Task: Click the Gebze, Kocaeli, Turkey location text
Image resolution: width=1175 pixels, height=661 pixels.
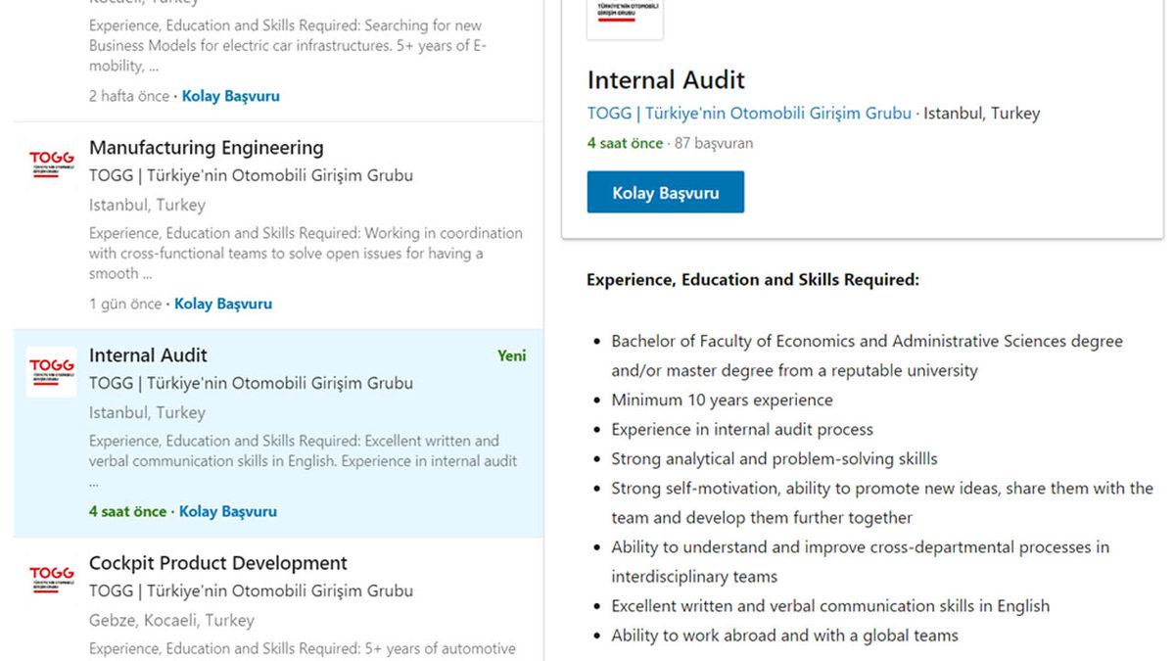Action: (171, 620)
